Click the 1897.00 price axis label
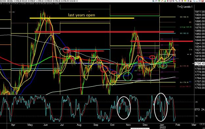Viewport: 205px width, 129px height. [x=200, y=18]
